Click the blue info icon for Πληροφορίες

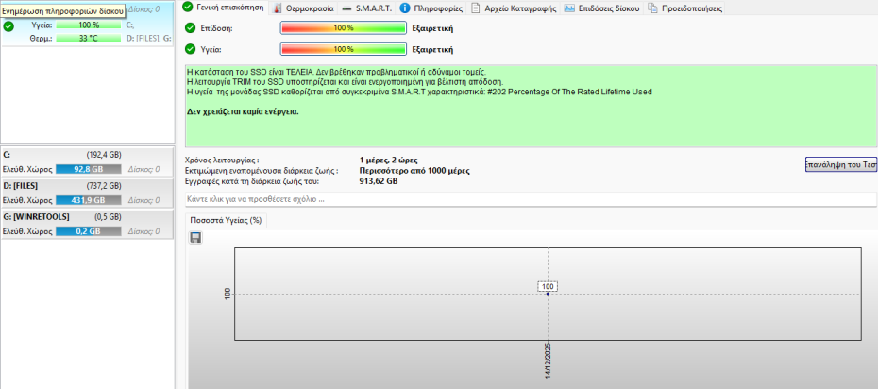pos(404,8)
